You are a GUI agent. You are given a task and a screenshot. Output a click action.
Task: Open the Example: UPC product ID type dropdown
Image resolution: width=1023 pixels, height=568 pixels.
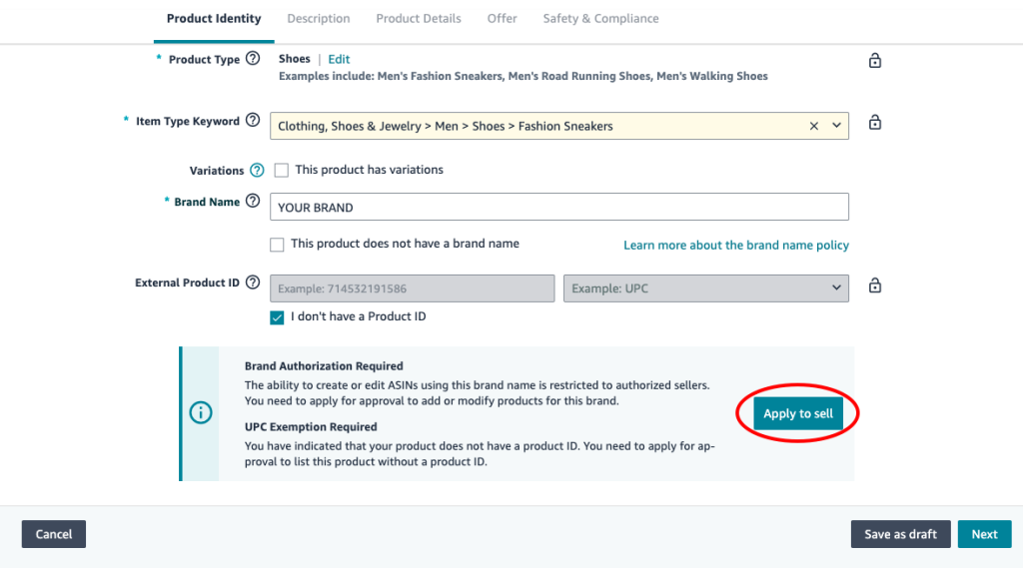pos(706,288)
